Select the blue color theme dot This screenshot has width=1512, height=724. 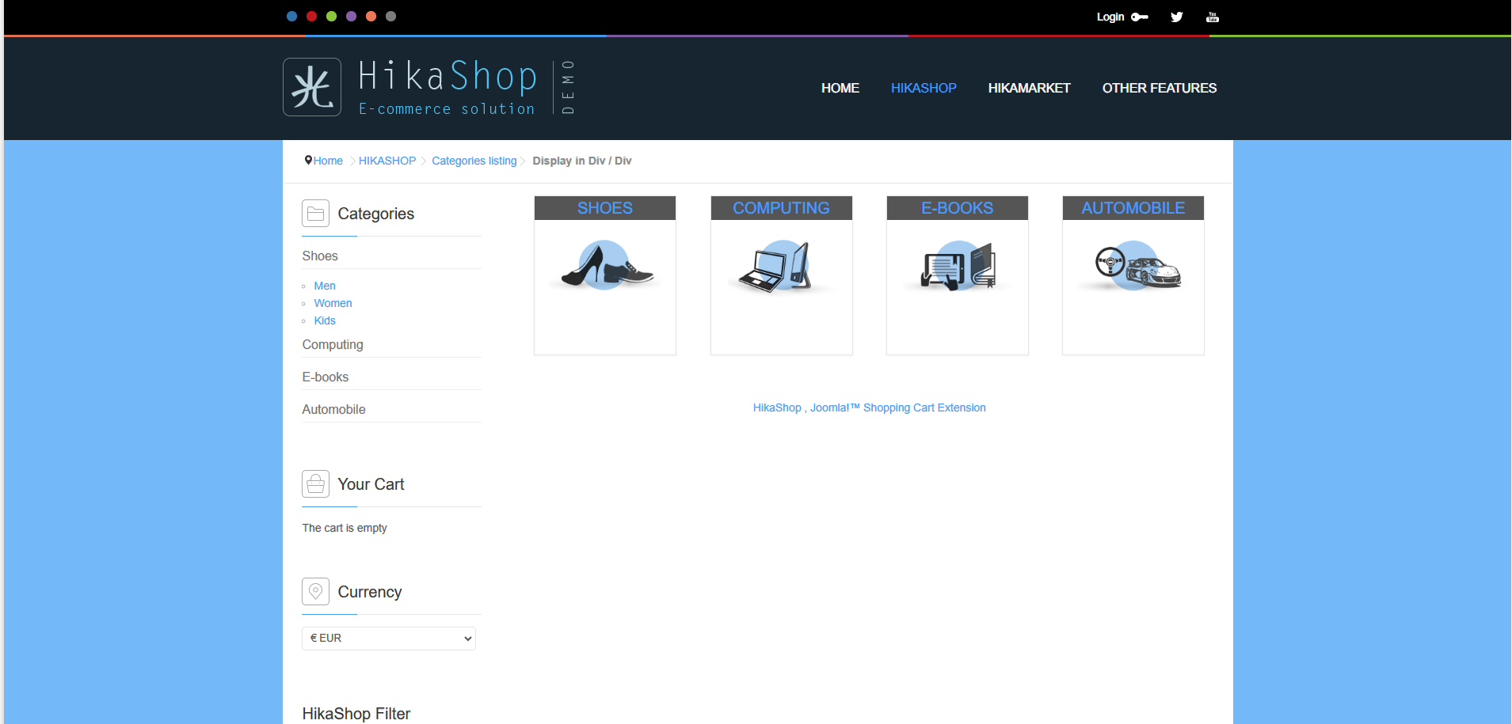[x=292, y=16]
